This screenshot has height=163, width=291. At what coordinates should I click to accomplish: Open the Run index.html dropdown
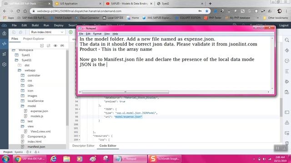coord(47,32)
